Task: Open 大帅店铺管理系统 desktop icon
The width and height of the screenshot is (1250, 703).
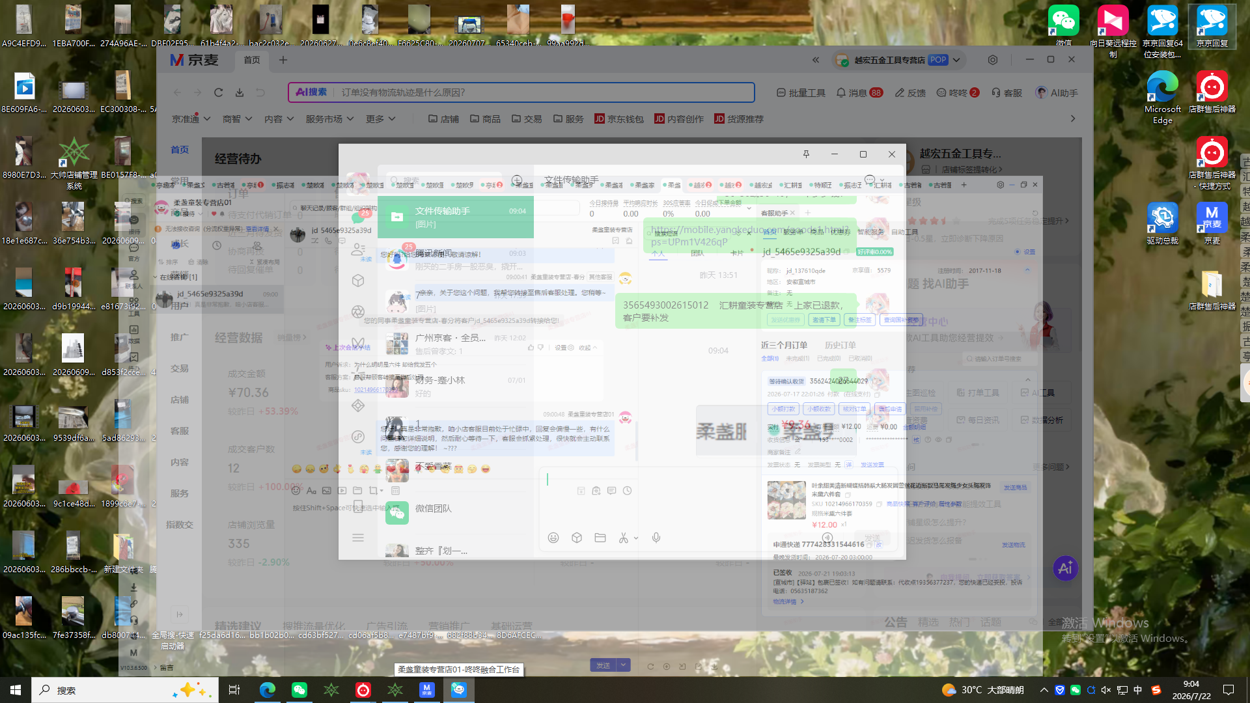Action: [74, 163]
